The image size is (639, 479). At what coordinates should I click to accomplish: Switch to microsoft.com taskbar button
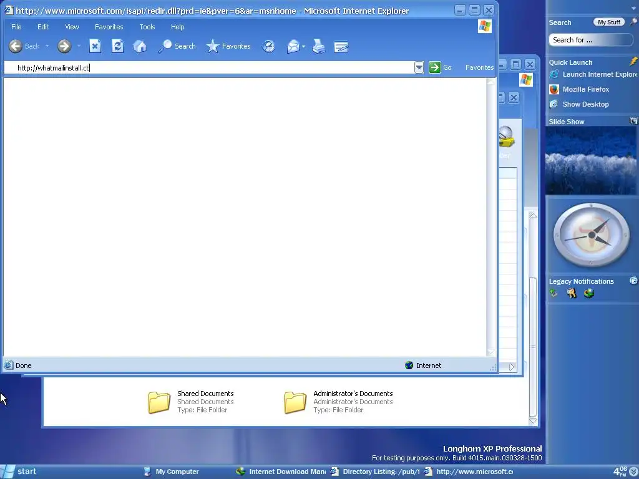469,472
